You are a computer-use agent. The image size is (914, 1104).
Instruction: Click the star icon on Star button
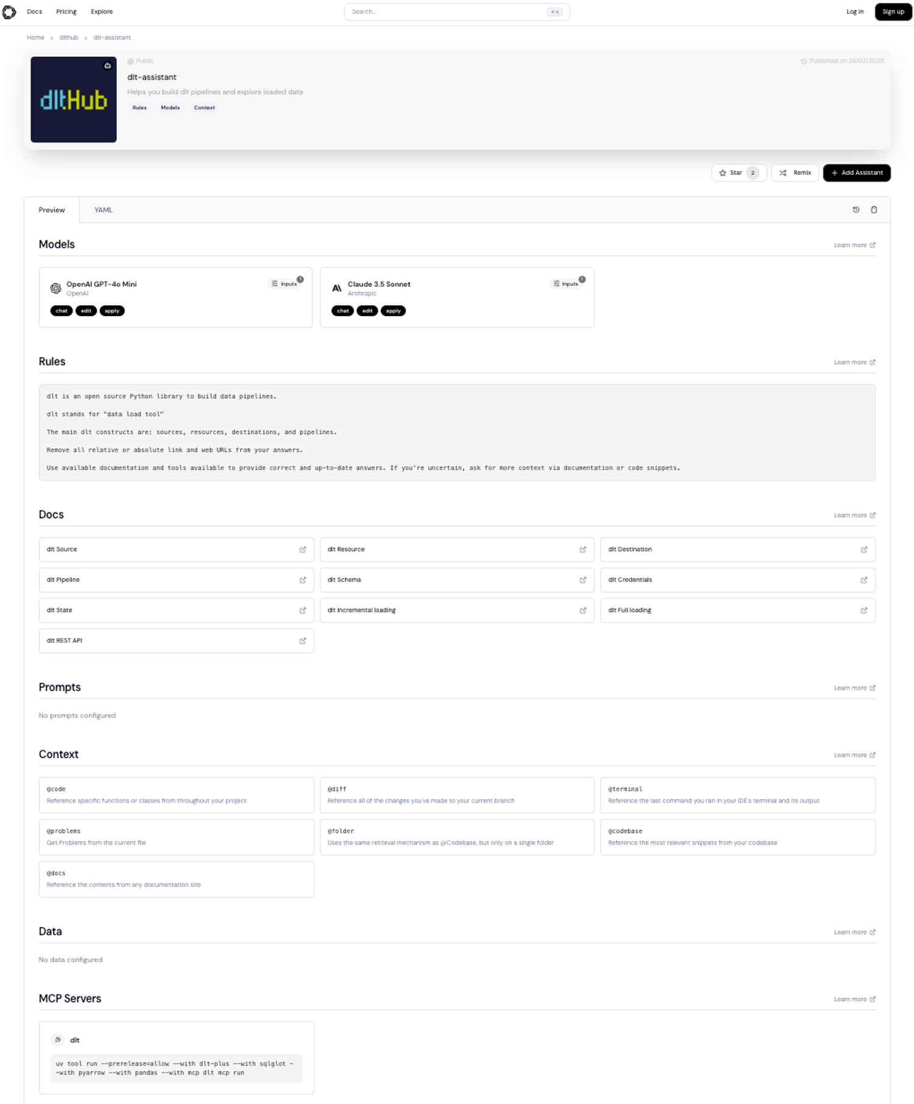coord(723,173)
